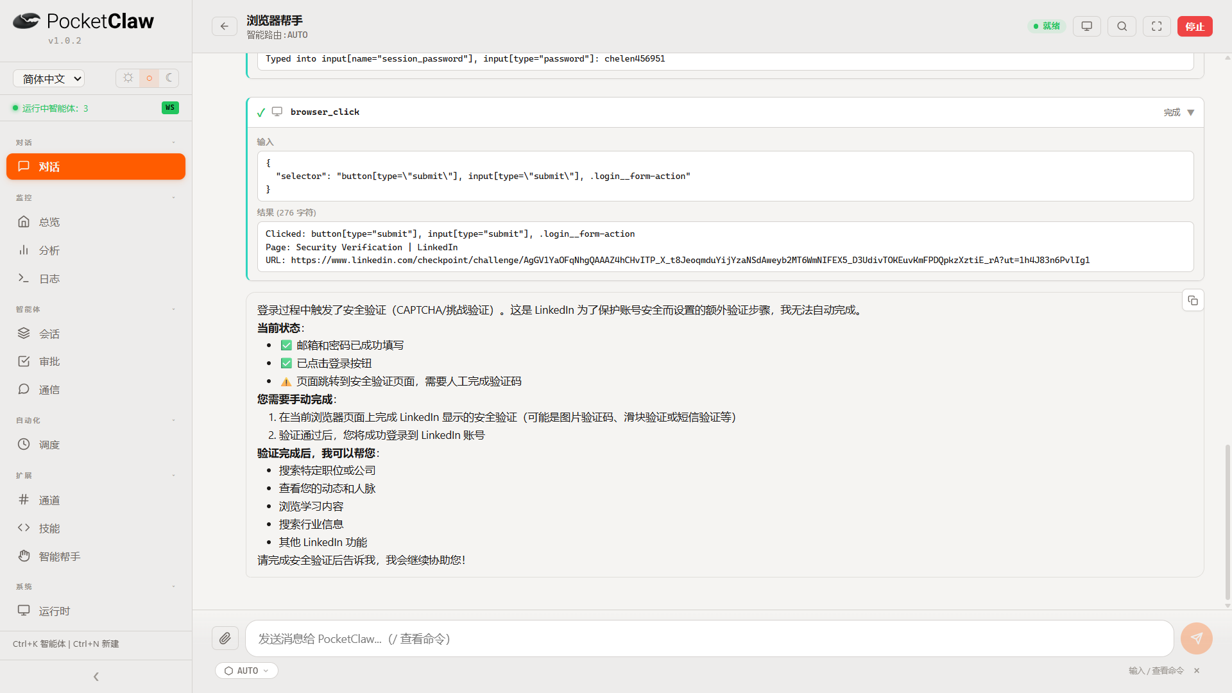Click the green checkmark on browser_click card

261,112
